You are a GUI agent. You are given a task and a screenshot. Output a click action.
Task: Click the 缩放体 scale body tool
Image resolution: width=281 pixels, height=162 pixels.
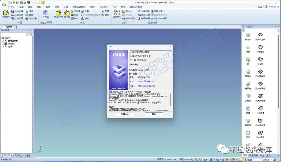click(127, 11)
